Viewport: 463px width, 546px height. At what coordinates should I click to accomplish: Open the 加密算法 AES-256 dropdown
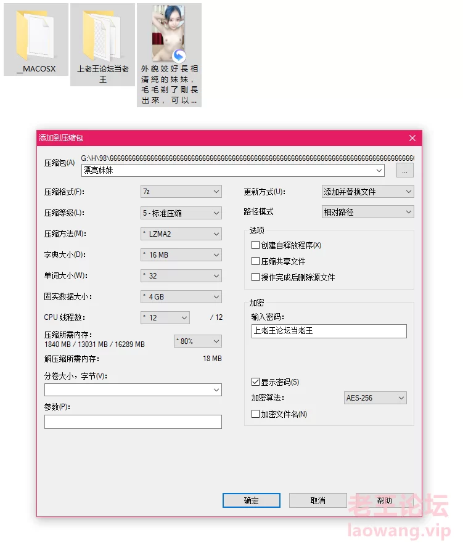point(375,398)
